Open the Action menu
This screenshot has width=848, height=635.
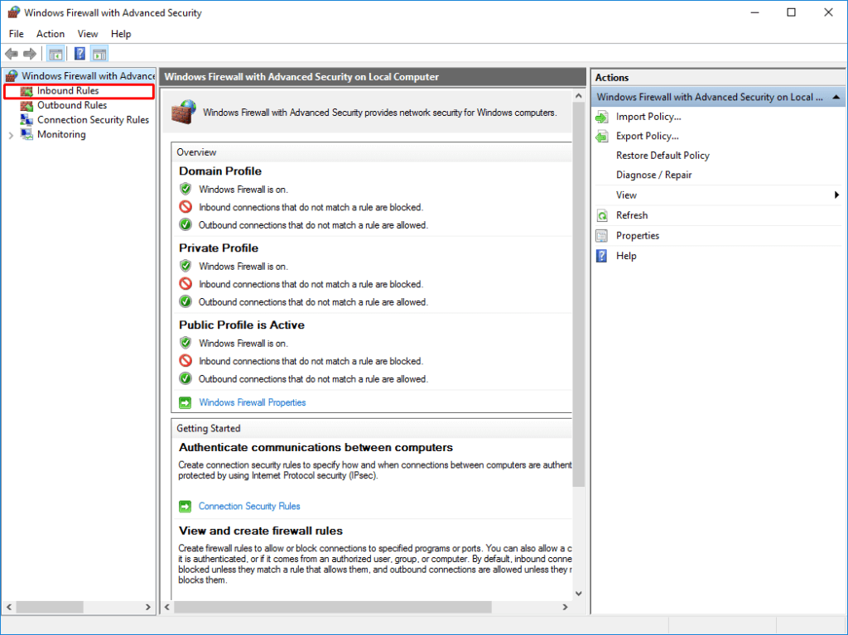pos(51,34)
